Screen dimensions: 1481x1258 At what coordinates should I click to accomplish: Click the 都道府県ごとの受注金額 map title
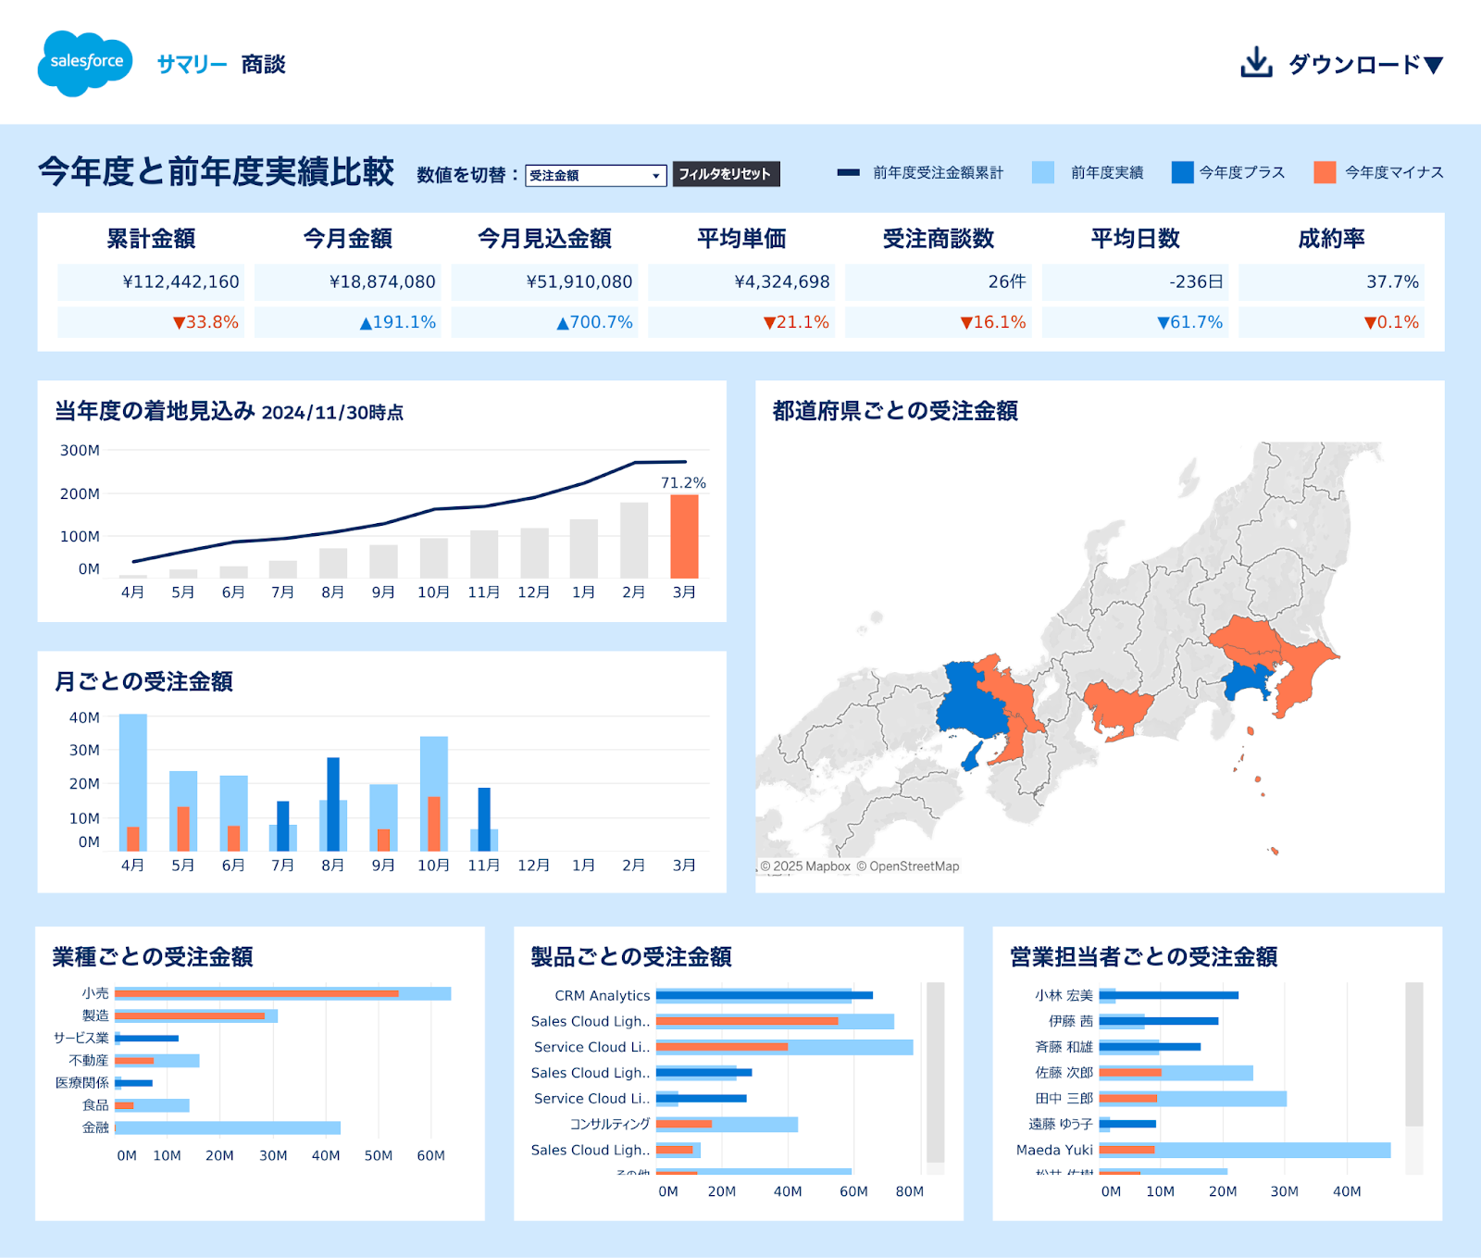(895, 411)
